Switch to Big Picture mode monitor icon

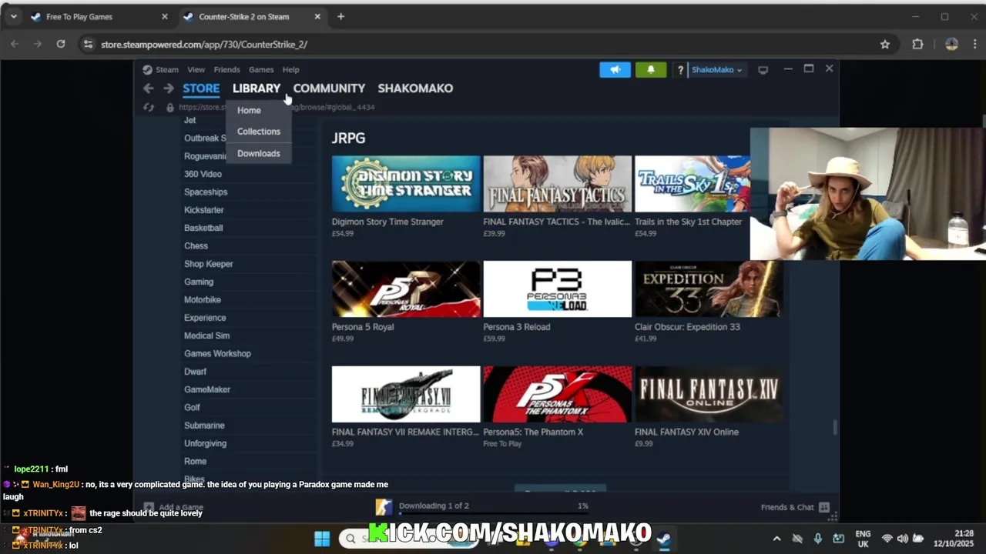pos(763,69)
